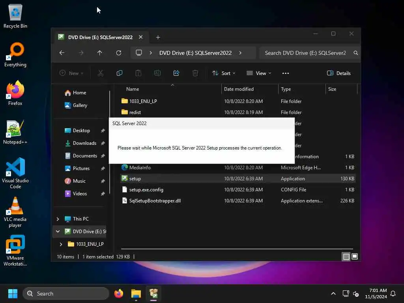Click SQL Server setup taskbar icon
Screen dimensions: 404x303
pyautogui.click(x=153, y=294)
